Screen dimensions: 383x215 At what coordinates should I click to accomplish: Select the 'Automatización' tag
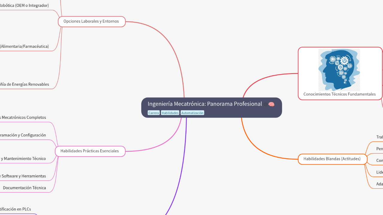pyautogui.click(x=192, y=113)
